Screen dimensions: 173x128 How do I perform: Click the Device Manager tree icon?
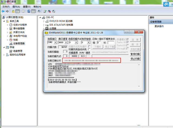[11, 43]
